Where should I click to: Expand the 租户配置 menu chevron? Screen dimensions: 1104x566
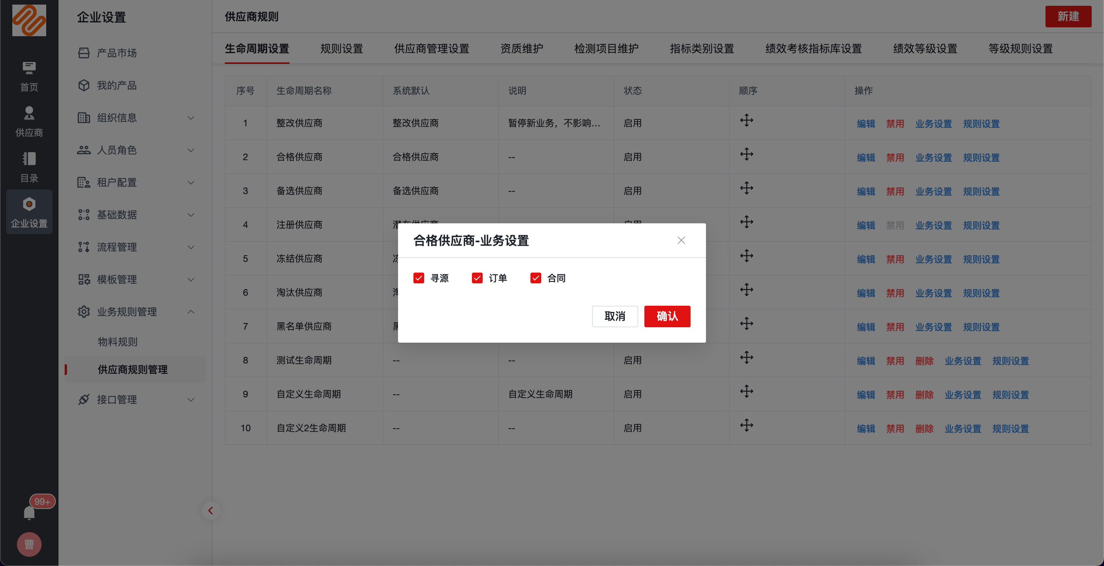pos(191,182)
